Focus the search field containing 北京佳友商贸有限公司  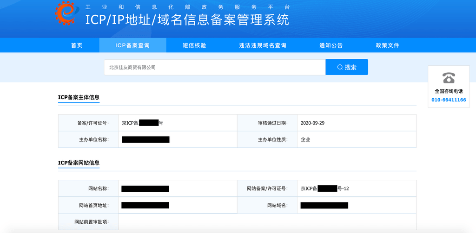[215, 67]
